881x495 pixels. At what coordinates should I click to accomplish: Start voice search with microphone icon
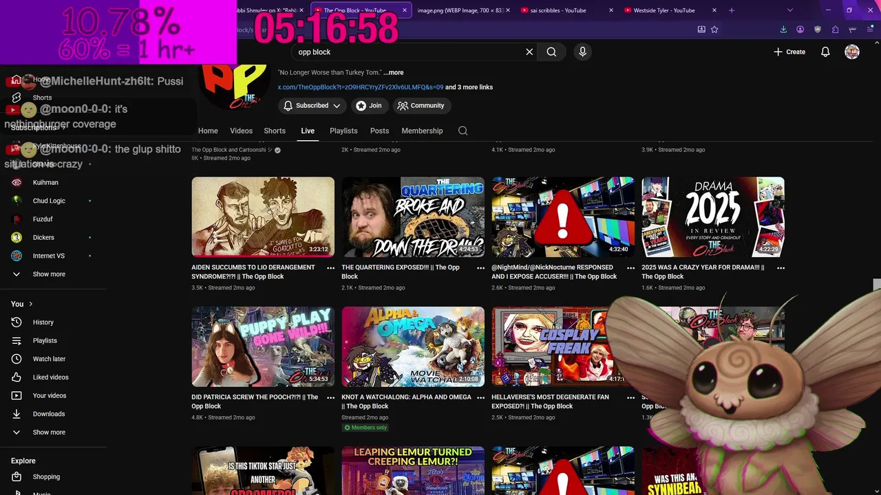coord(582,52)
